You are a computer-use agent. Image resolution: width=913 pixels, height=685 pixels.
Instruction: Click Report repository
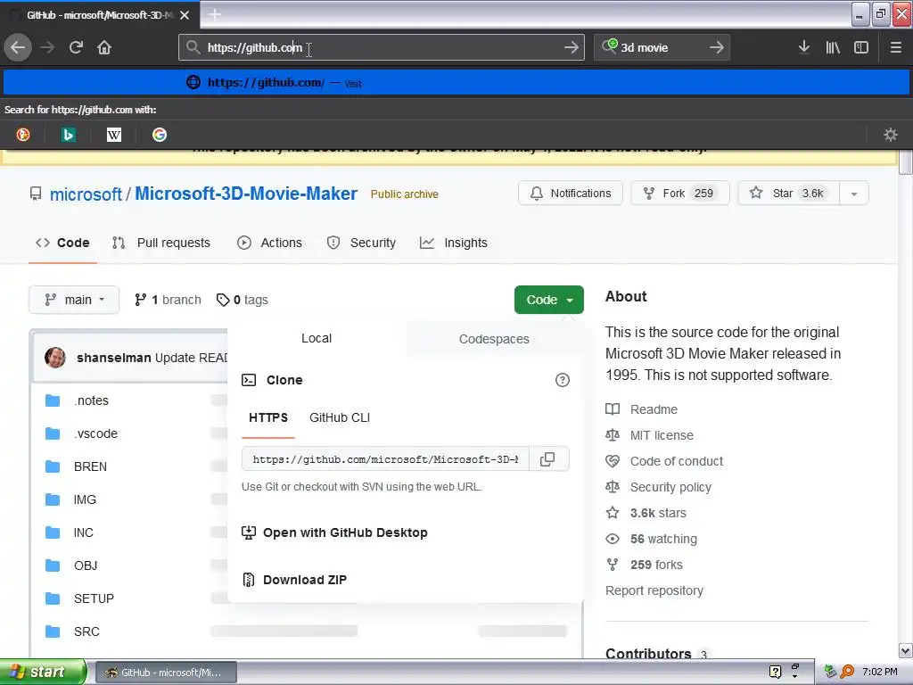pyautogui.click(x=654, y=590)
